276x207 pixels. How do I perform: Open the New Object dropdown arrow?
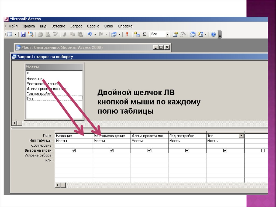coord(206,34)
